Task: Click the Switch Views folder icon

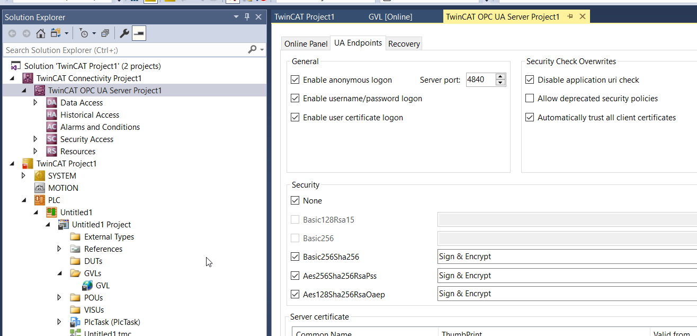Action: [x=56, y=33]
